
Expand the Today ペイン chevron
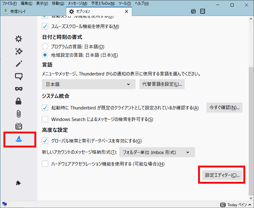click(x=250, y=205)
